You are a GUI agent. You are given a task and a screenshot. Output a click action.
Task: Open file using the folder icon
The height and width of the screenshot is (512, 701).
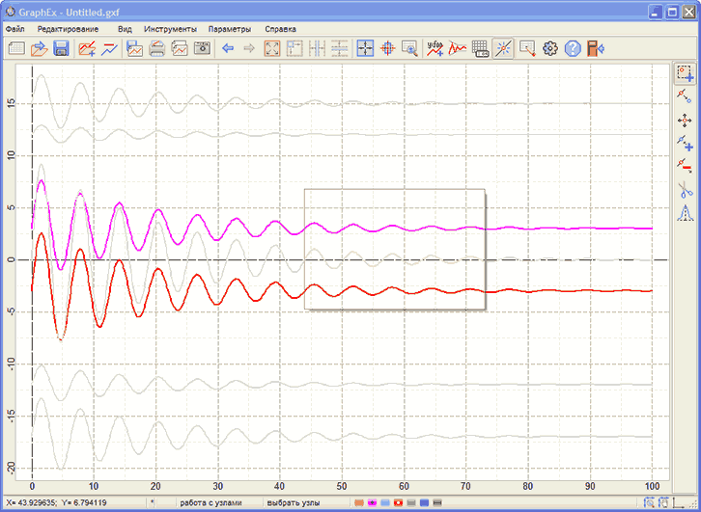point(39,48)
